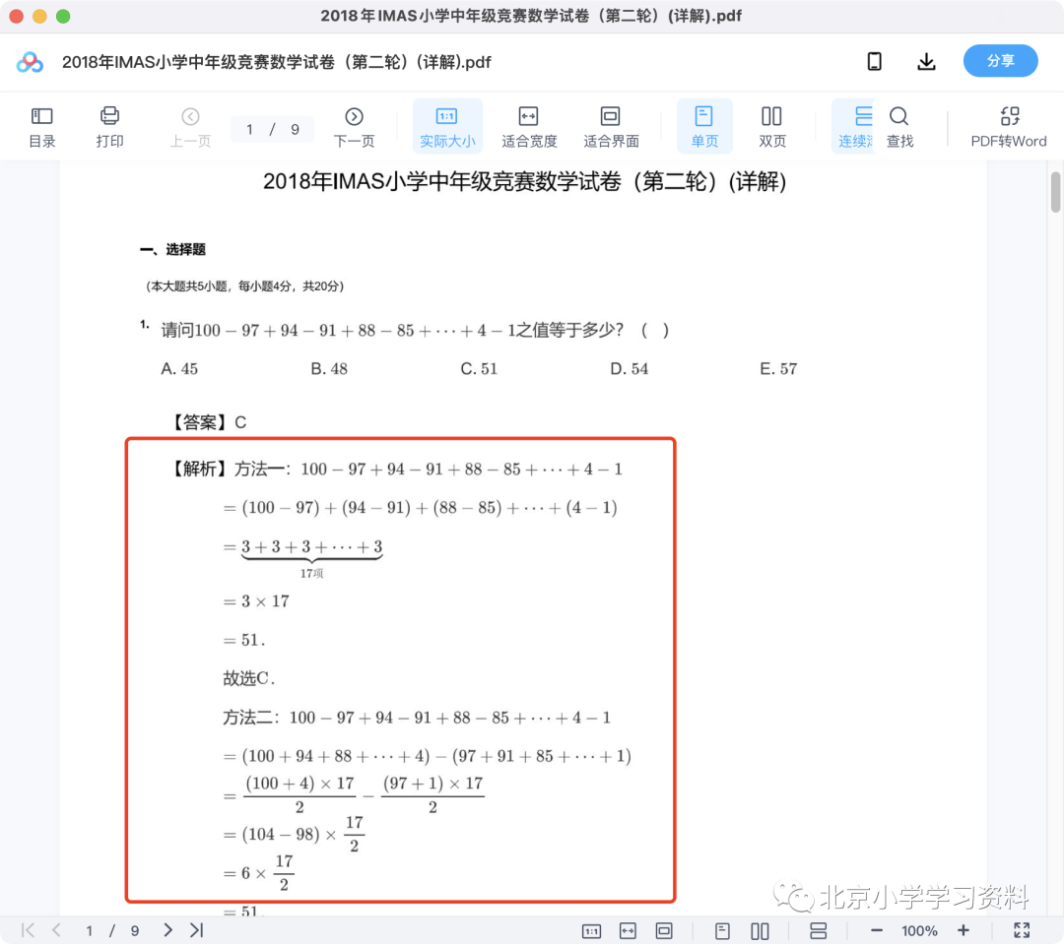The width and height of the screenshot is (1064, 944).
Task: Select 适合界面 fit page view
Action: click(611, 127)
